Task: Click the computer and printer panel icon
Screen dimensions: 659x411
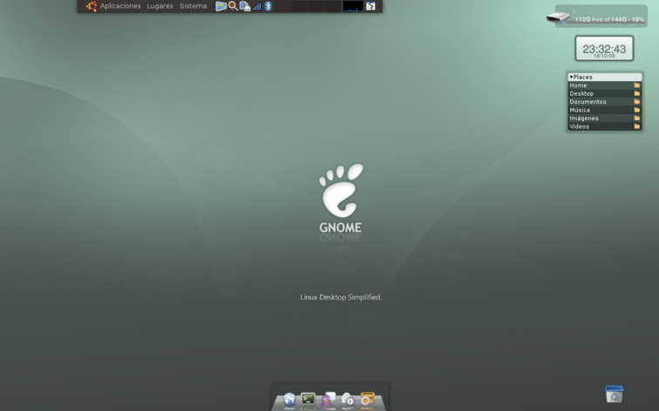Action: [x=245, y=6]
